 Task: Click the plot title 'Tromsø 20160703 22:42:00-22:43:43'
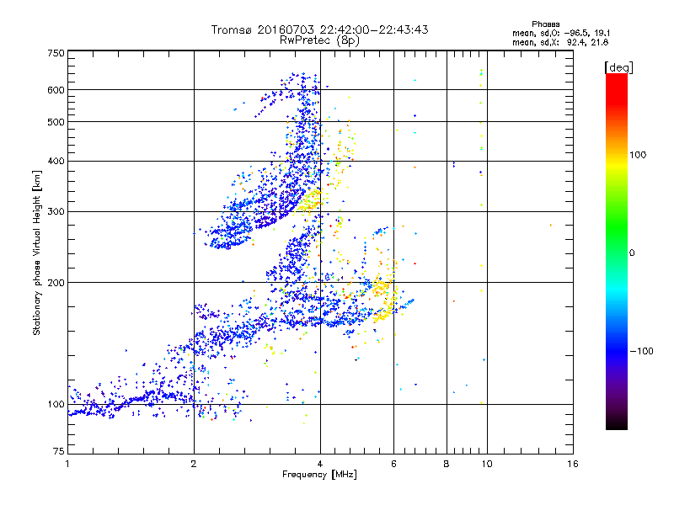click(x=319, y=29)
